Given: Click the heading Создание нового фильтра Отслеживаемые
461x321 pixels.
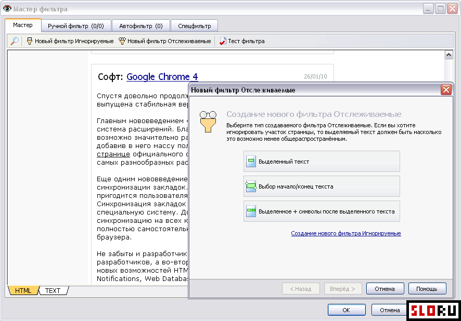Looking at the screenshot, I should (314, 114).
